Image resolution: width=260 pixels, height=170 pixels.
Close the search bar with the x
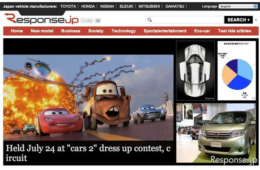point(256,20)
